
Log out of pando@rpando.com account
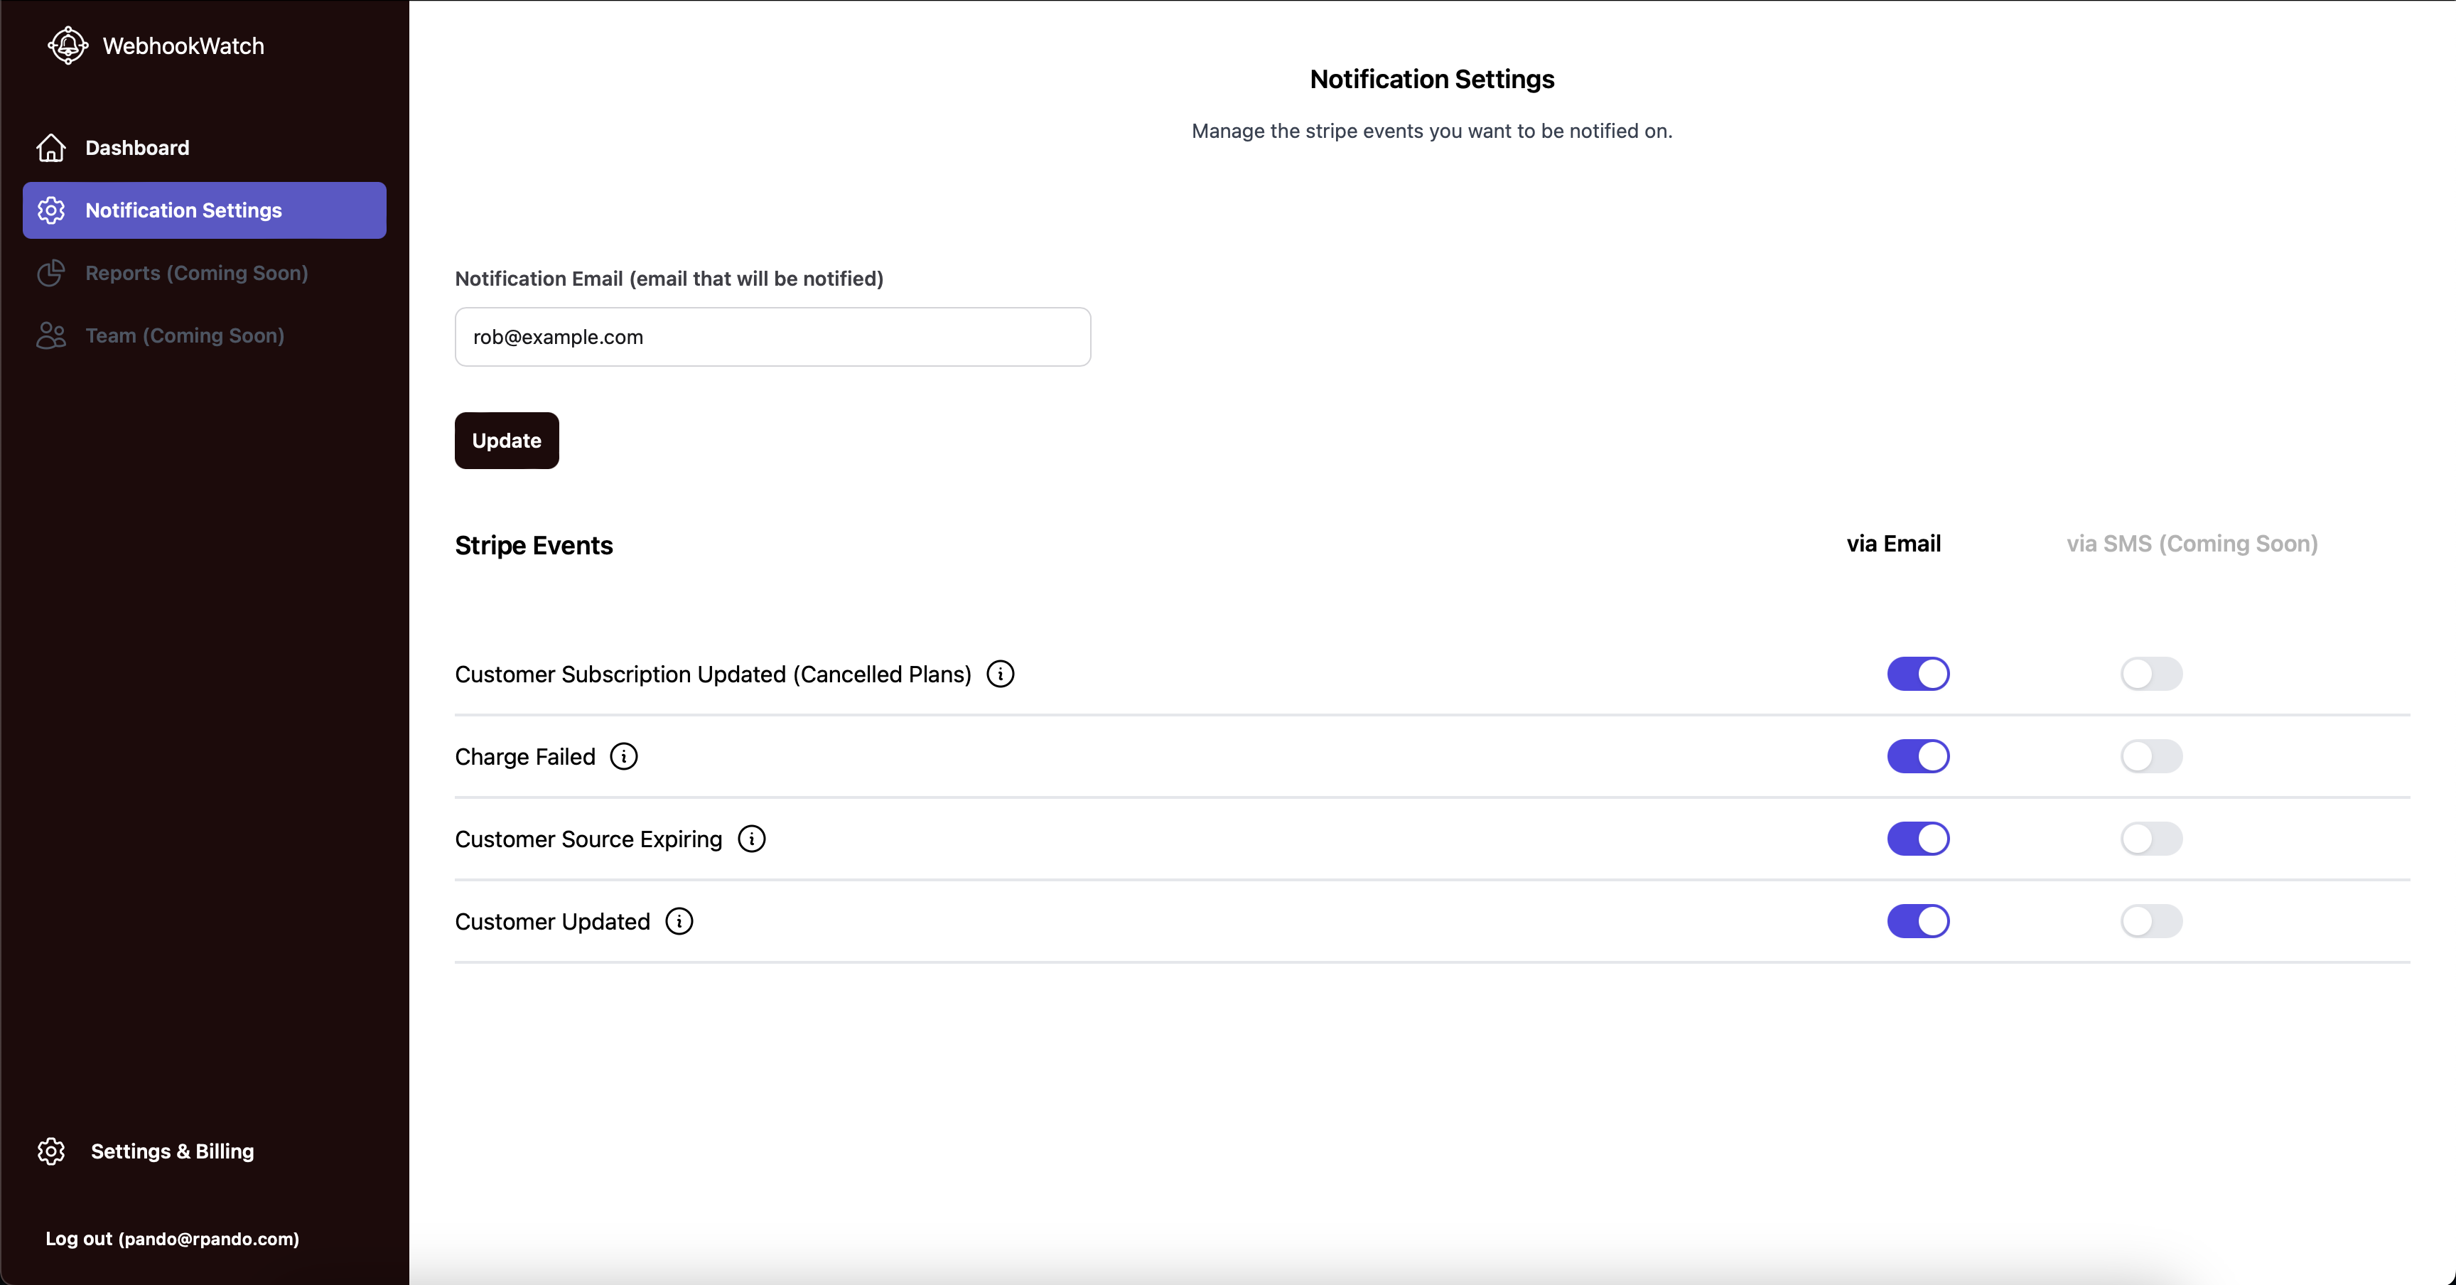pos(173,1238)
